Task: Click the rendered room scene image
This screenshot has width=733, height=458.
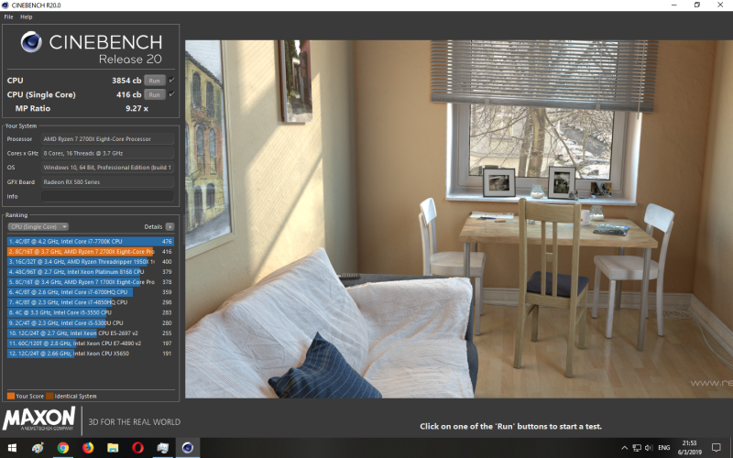Action: 459,219
